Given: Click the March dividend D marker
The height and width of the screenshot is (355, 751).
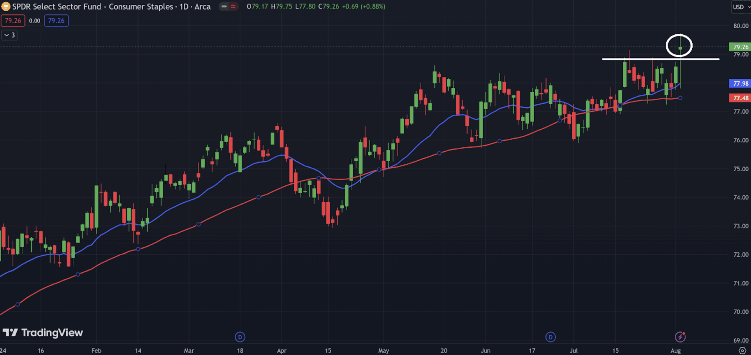Looking at the screenshot, I should pos(240,337).
